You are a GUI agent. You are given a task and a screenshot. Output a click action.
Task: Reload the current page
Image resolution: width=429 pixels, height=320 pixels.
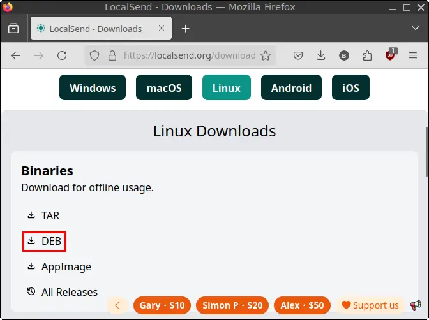click(x=62, y=55)
